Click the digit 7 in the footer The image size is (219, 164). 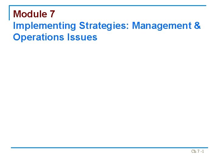tap(198, 151)
